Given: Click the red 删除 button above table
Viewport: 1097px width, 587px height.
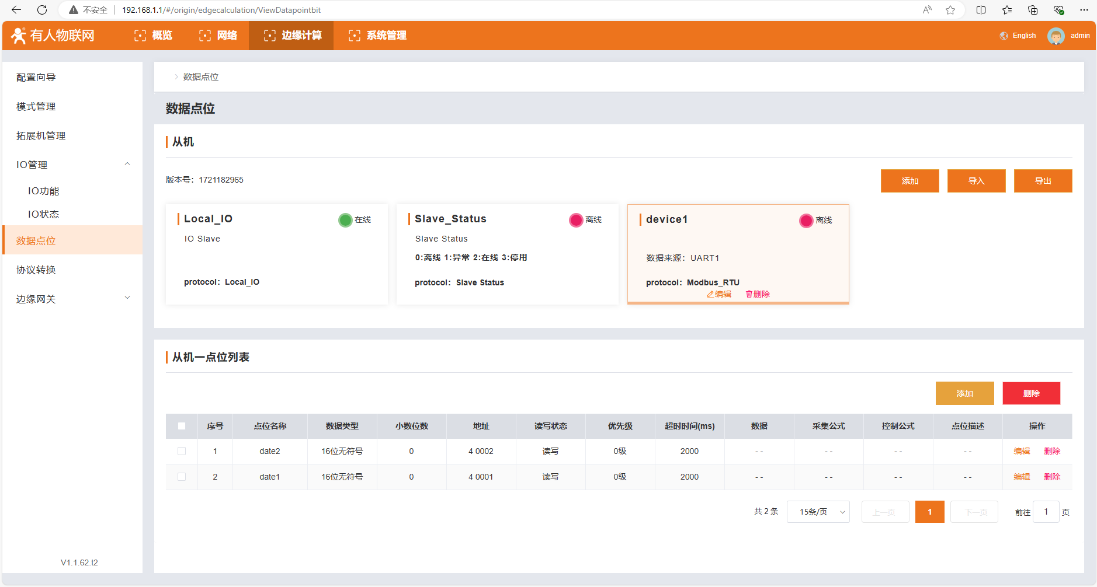Looking at the screenshot, I should (x=1031, y=393).
